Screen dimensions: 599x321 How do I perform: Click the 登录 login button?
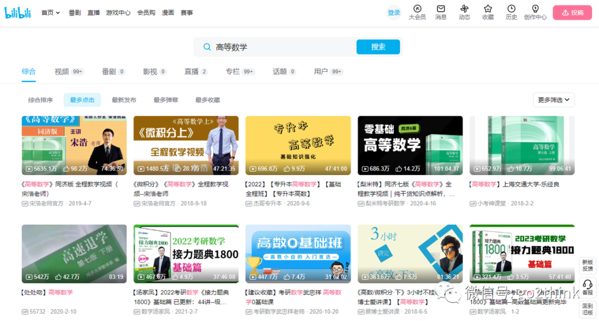click(394, 12)
